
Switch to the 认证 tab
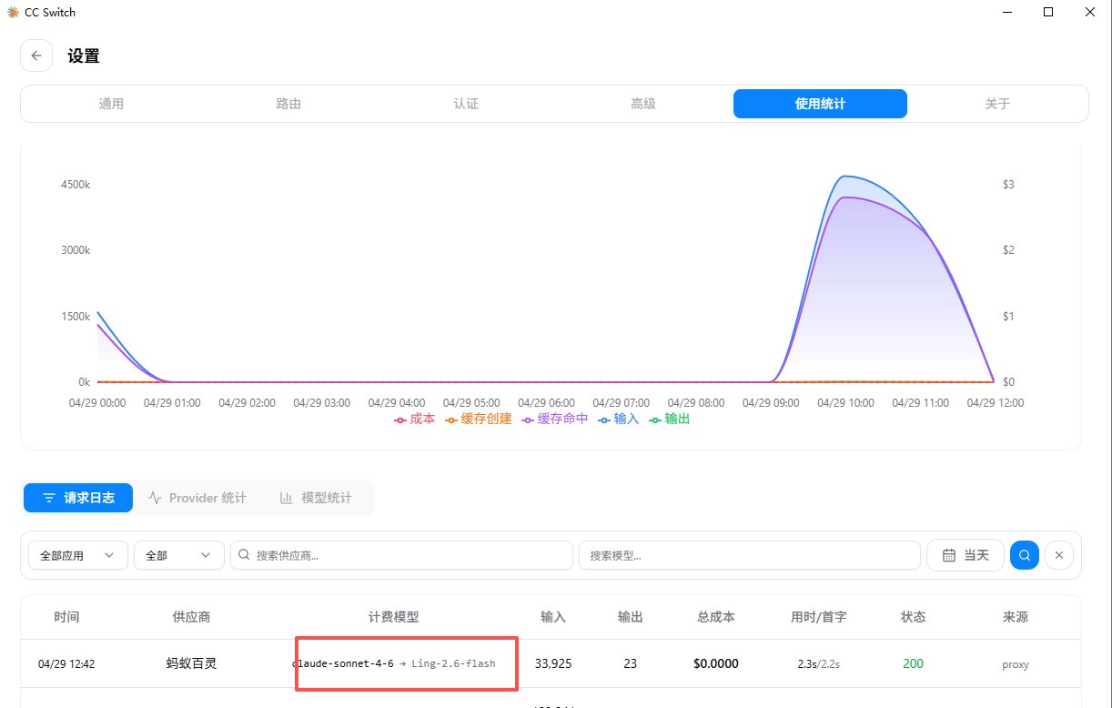(466, 104)
